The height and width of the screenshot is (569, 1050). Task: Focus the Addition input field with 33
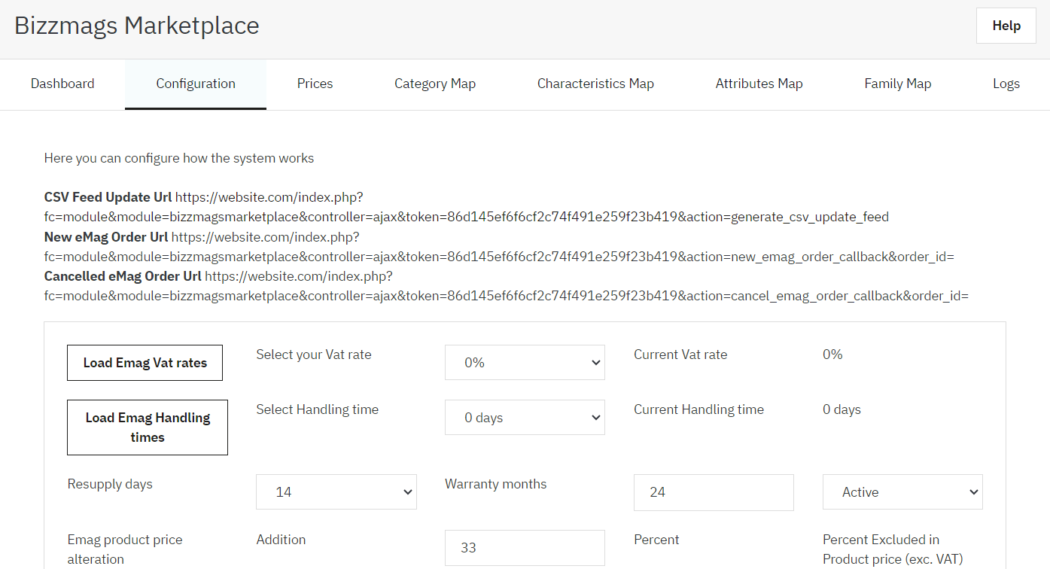525,548
